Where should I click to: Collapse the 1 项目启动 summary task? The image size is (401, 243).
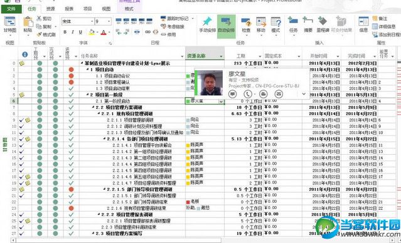pyautogui.click(x=87, y=70)
